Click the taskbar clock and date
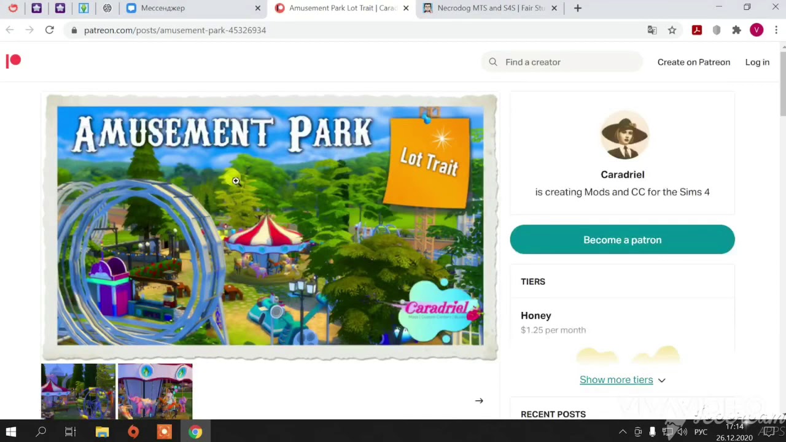786x442 pixels. coord(734,432)
